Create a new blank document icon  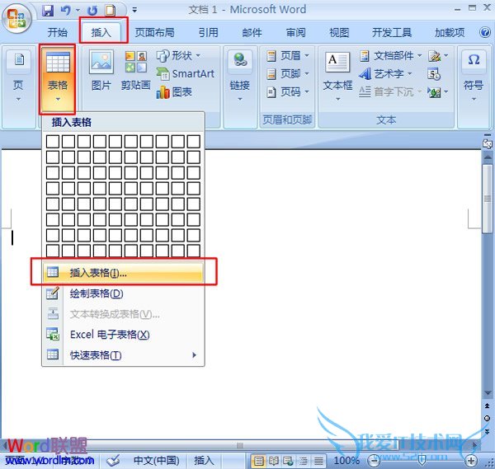point(111,11)
